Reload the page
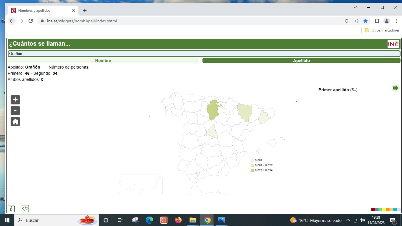 31,21
